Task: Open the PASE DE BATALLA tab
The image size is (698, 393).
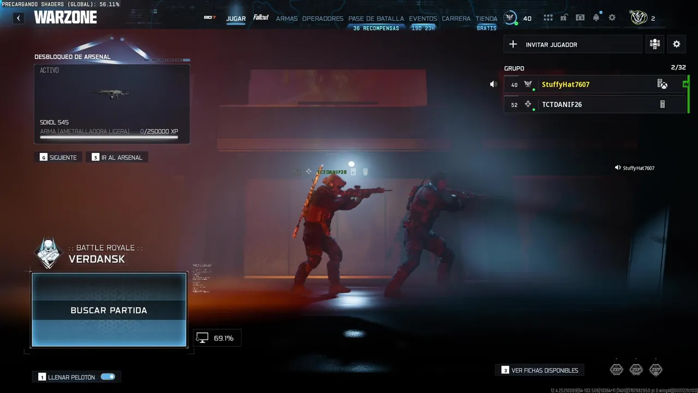Action: coord(376,19)
